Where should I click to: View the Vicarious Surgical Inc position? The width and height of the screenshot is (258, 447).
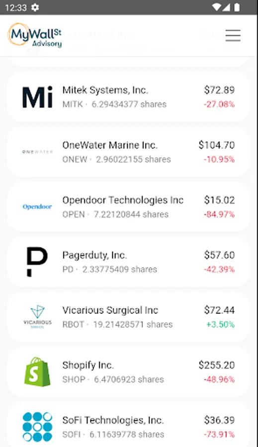[x=128, y=317]
